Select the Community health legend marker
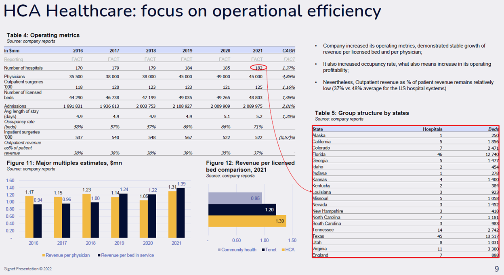 [x=219, y=250]
